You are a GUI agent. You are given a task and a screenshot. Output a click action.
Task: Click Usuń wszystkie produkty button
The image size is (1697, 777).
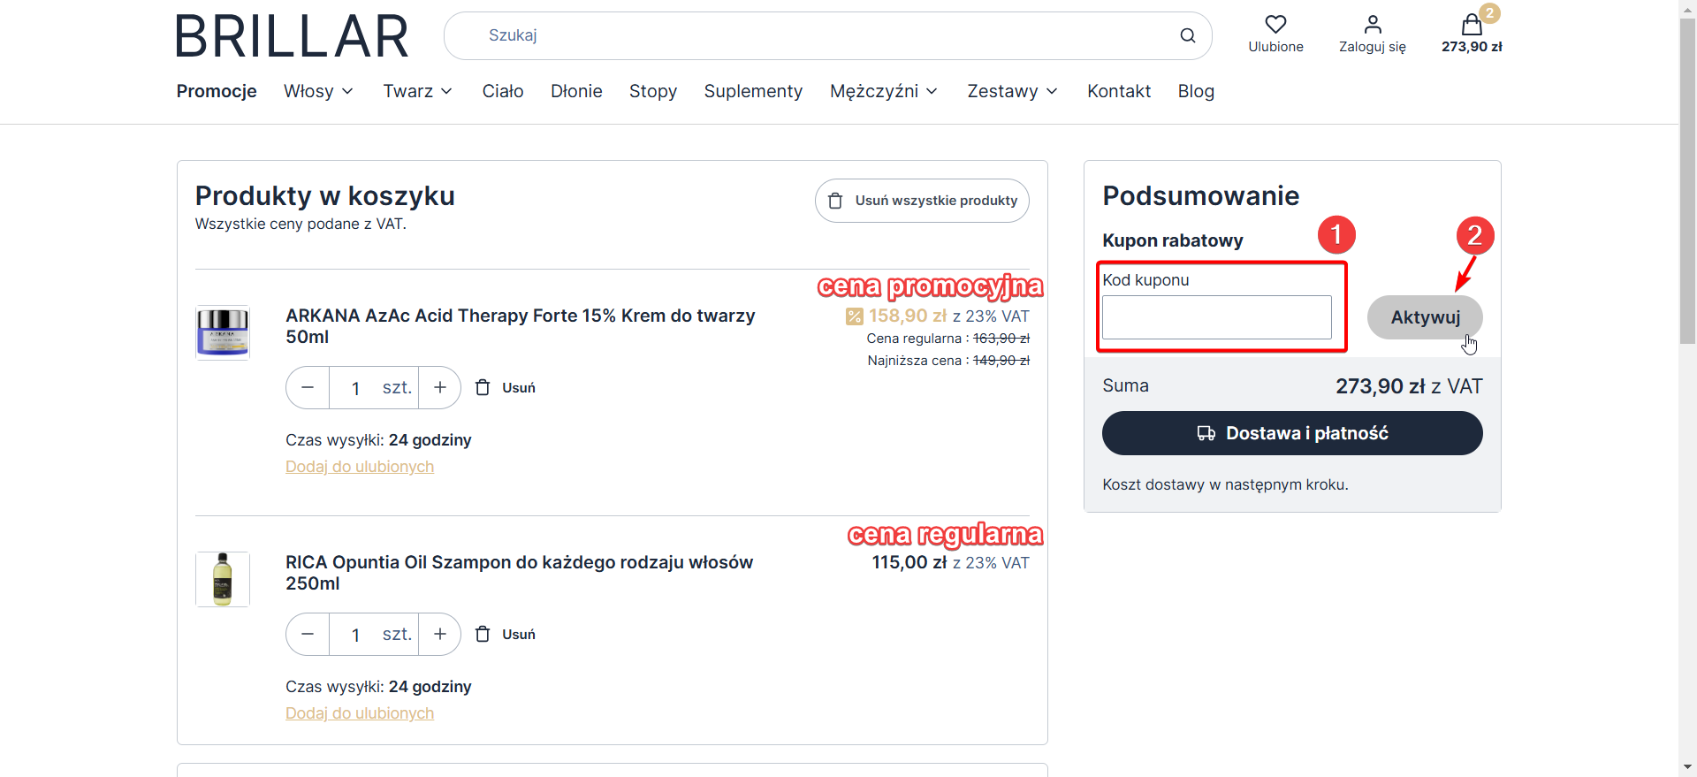(922, 201)
